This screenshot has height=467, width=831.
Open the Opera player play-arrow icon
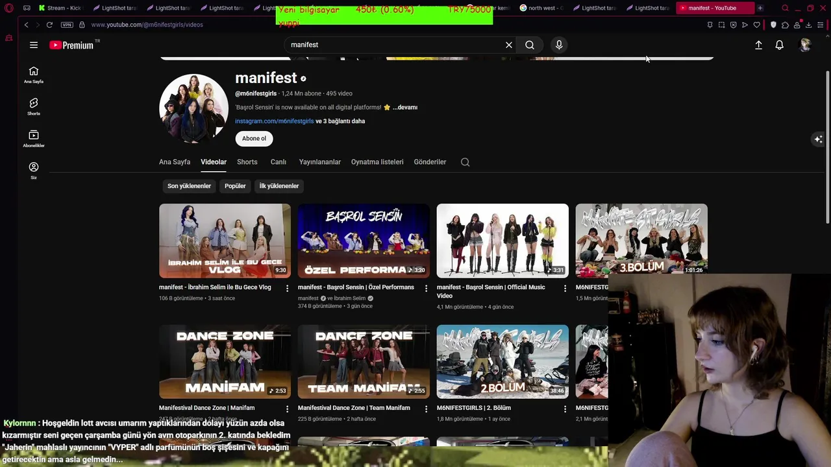[x=745, y=25]
